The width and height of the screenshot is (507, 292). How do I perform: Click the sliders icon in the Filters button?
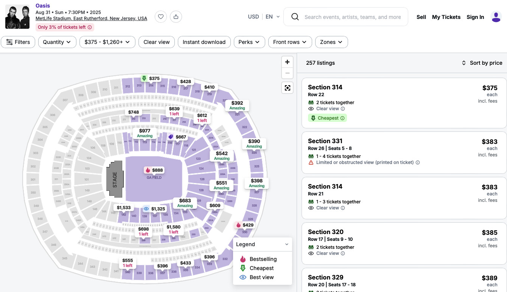9,42
